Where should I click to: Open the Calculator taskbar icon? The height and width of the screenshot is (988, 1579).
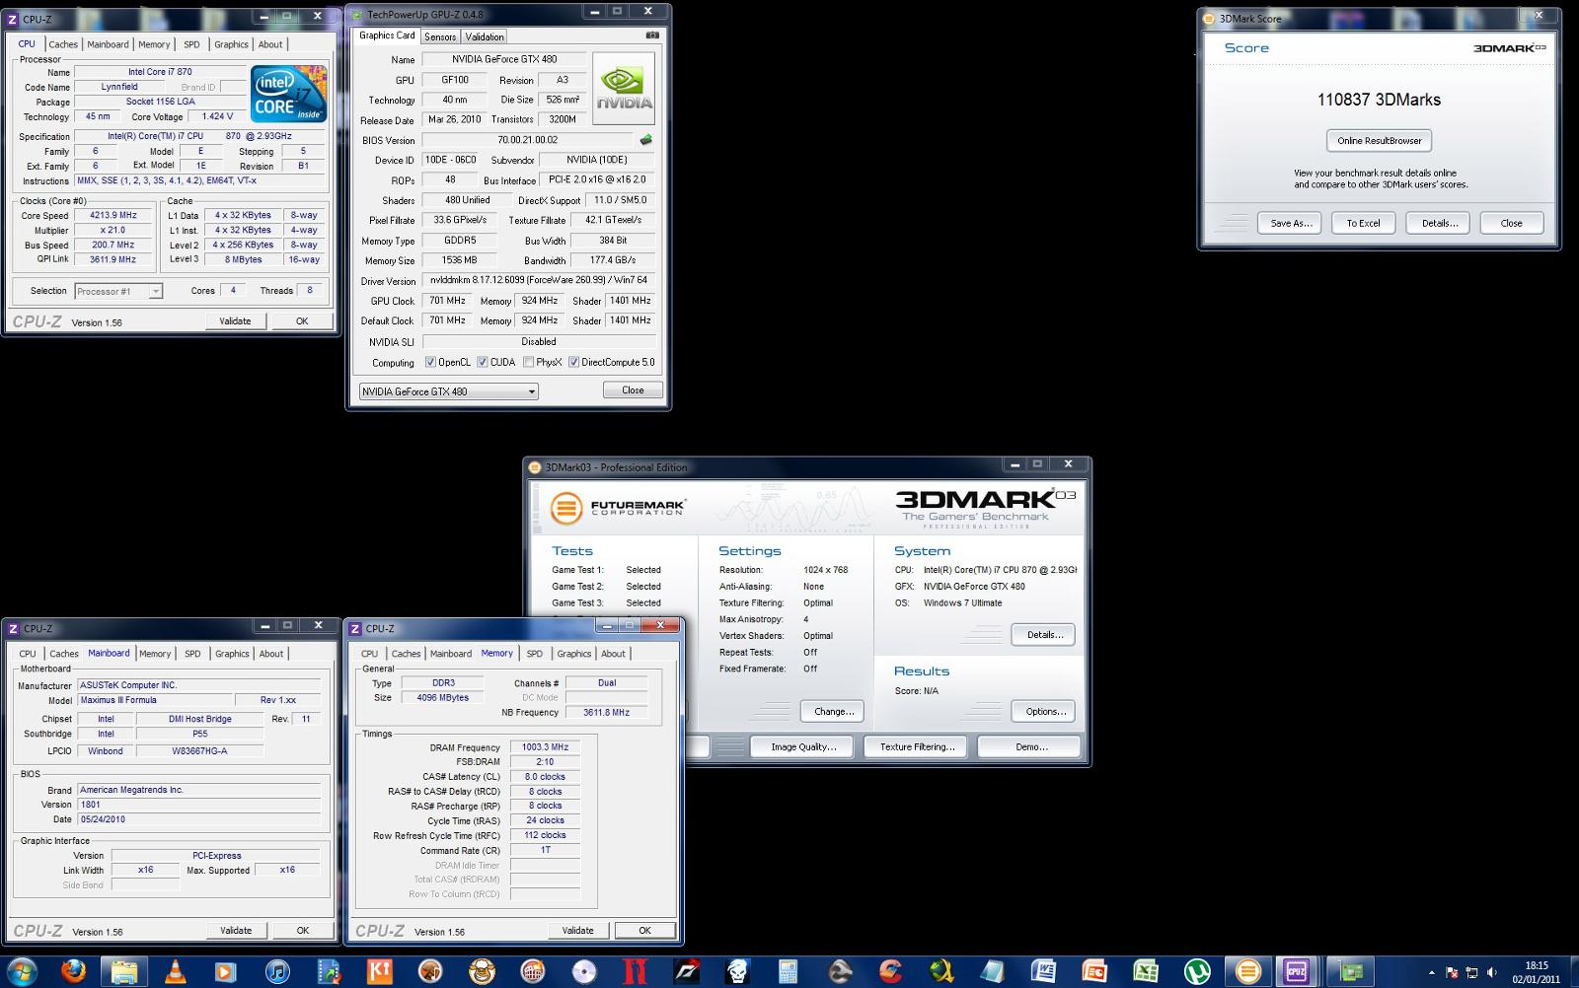788,971
